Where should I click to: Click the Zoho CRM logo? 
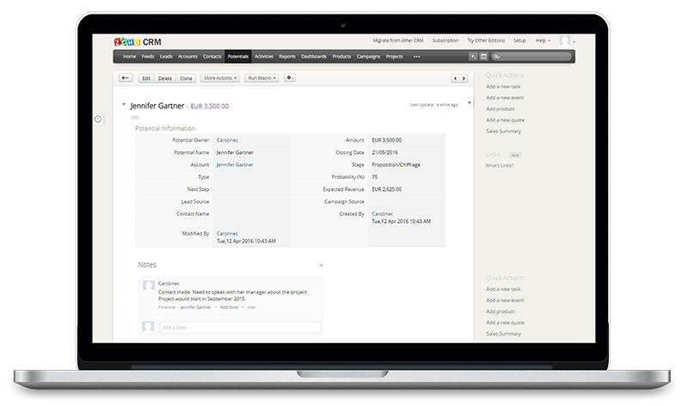pyautogui.click(x=137, y=40)
